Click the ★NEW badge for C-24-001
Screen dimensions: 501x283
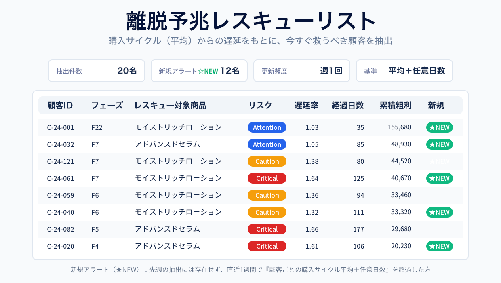click(x=439, y=127)
